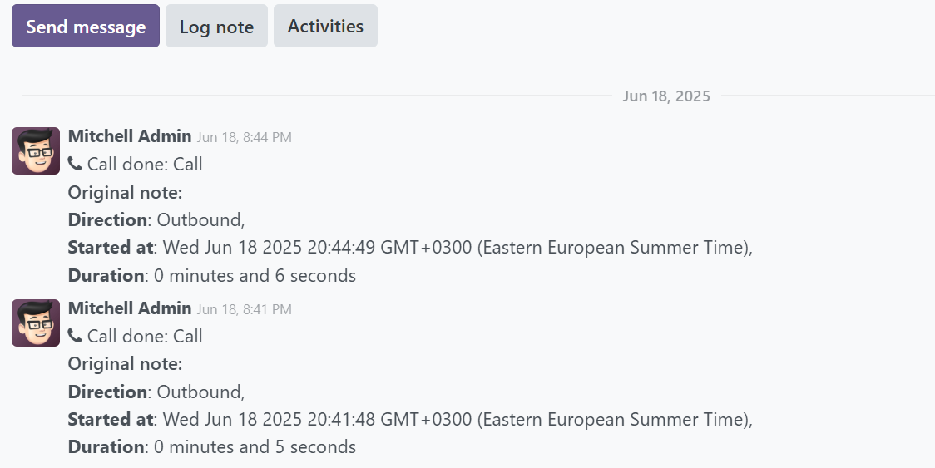
Task: Select author name on the 8:44 PM message
Action: click(x=130, y=136)
